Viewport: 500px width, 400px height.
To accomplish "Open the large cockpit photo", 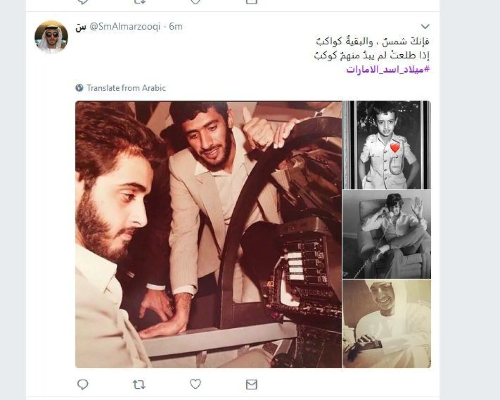I will tap(208, 234).
